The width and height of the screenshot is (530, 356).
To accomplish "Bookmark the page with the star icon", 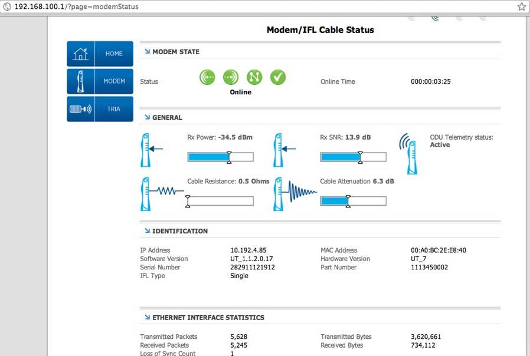I will coord(522,6).
